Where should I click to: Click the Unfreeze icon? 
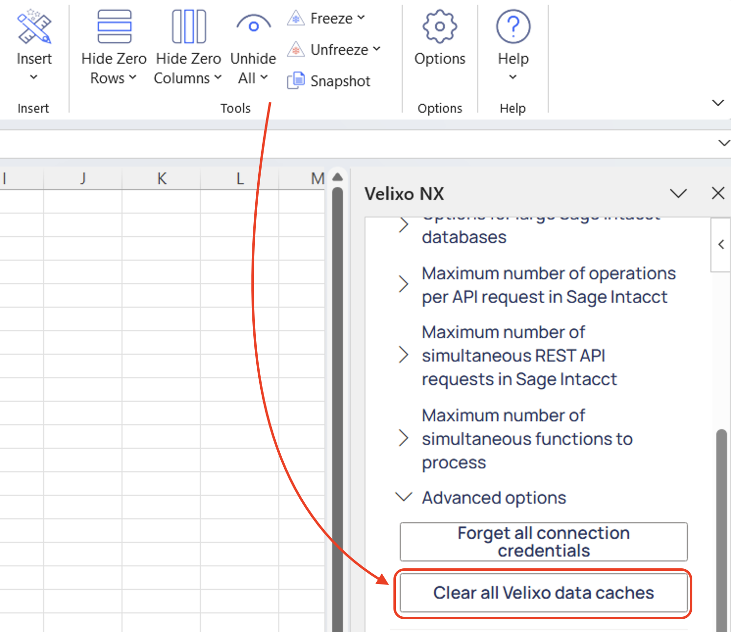click(296, 49)
